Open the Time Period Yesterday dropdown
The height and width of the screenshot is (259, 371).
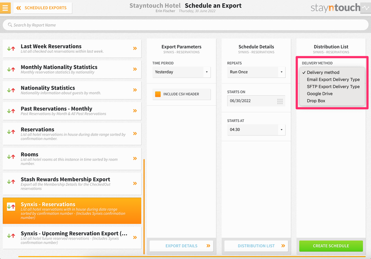tap(181, 72)
